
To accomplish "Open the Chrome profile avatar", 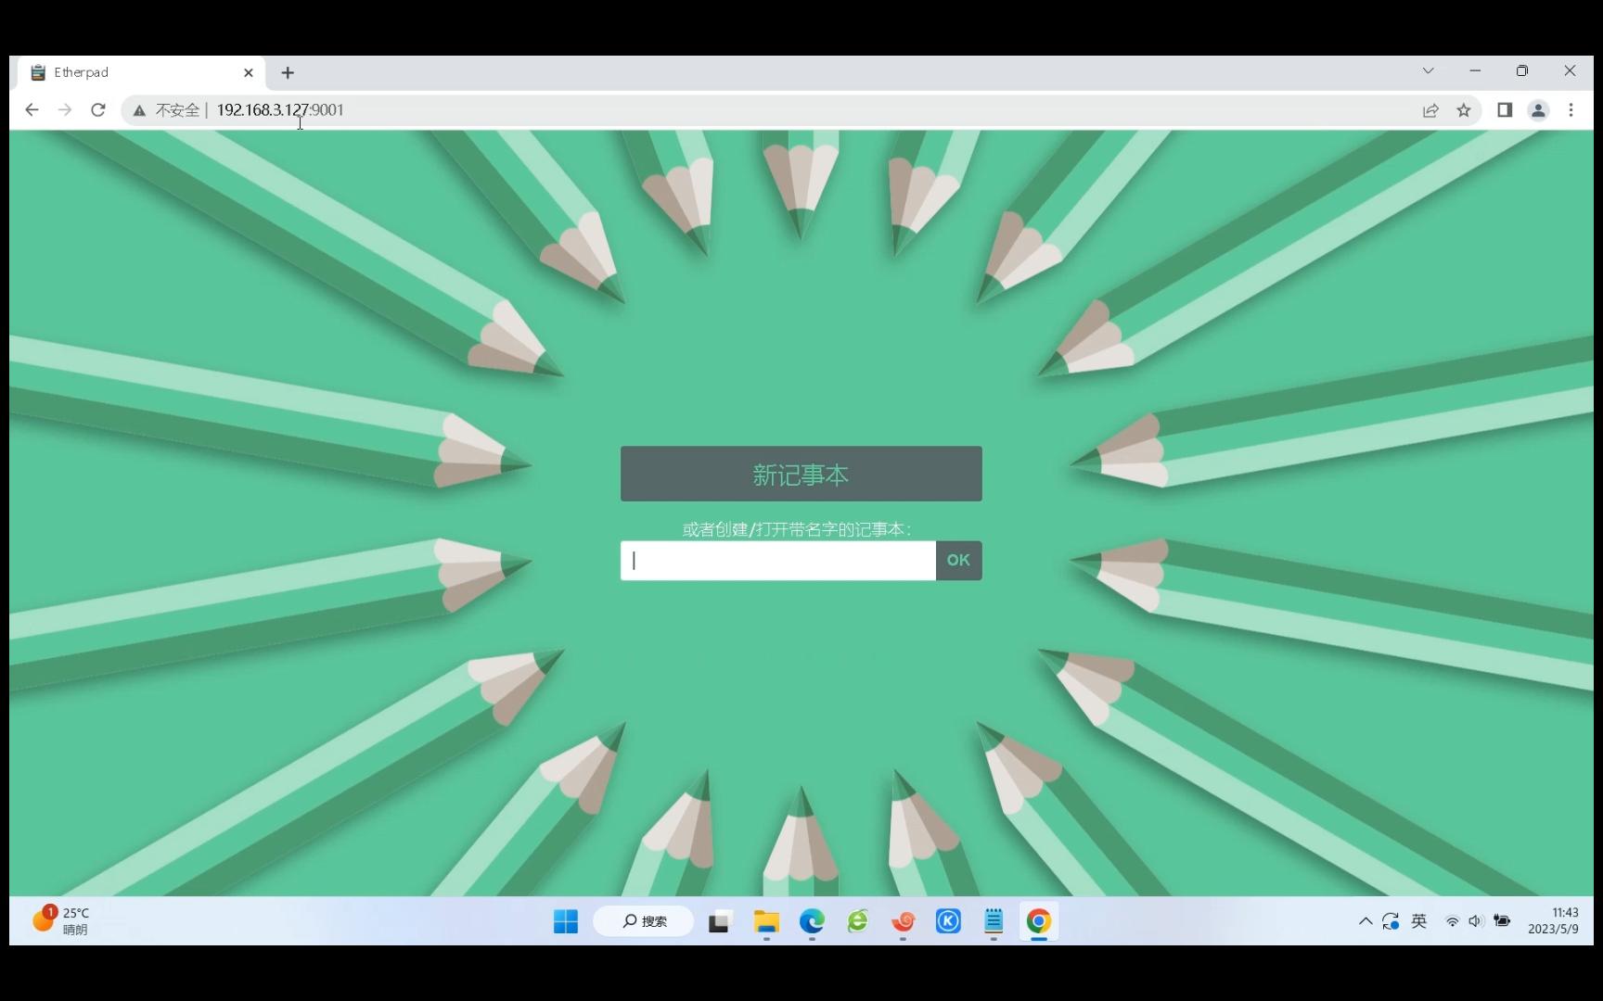I will pos(1538,110).
